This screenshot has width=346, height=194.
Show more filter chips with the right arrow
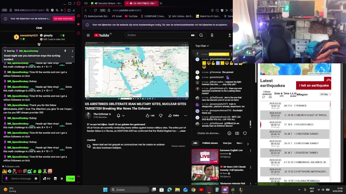pyautogui.click(x=248, y=144)
